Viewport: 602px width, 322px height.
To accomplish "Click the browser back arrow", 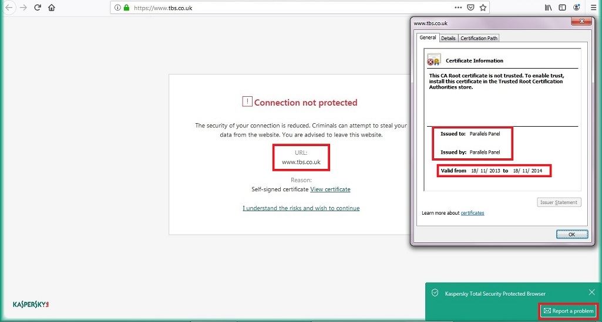I will point(8,8).
